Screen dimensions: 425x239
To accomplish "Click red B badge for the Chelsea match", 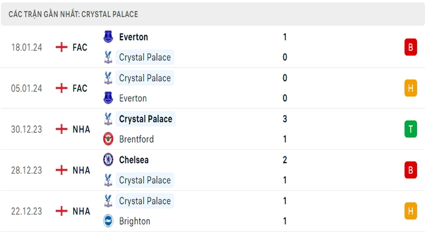I will tap(411, 170).
